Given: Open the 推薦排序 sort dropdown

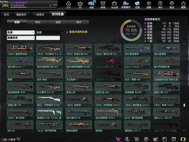Looking at the screenshot, I should (x=21, y=38).
